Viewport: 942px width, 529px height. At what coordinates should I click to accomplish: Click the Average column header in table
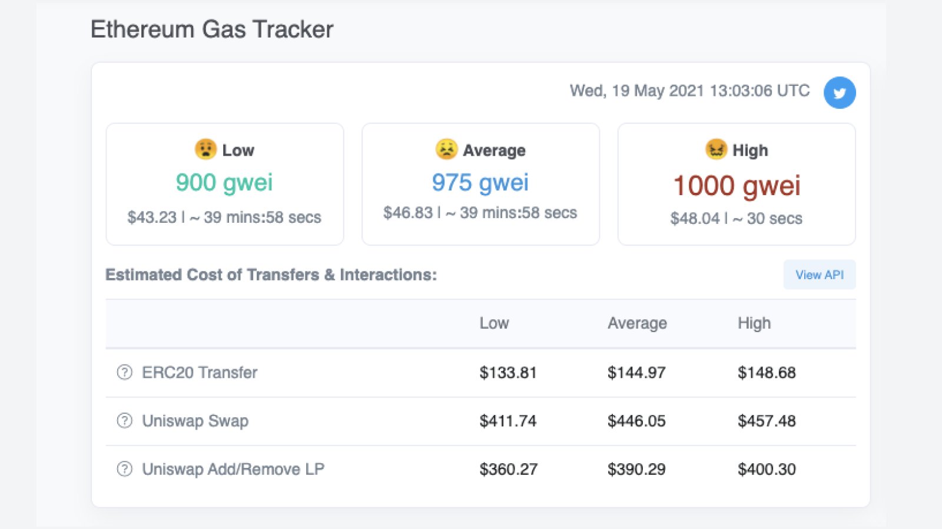pos(637,323)
